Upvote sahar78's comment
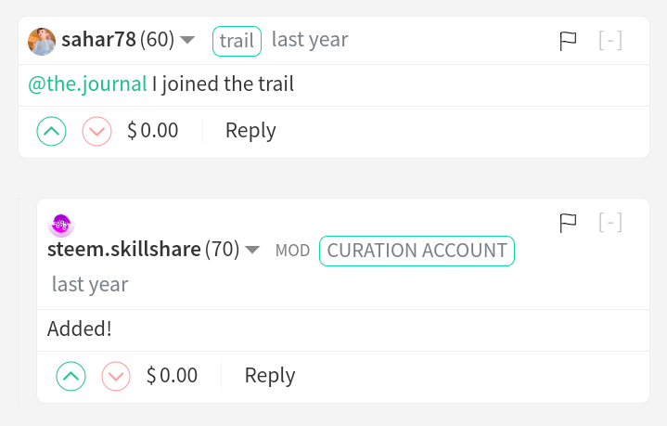The image size is (667, 426). tap(51, 131)
